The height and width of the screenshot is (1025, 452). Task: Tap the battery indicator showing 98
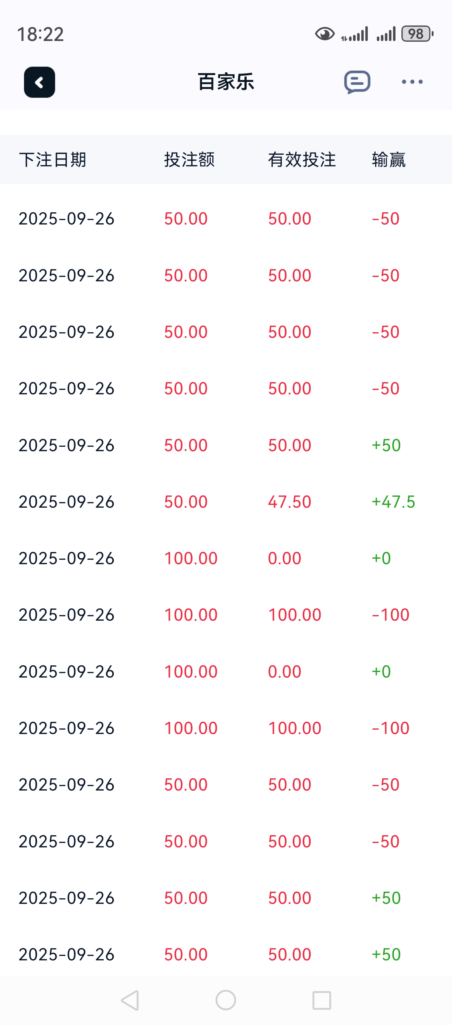(x=417, y=34)
